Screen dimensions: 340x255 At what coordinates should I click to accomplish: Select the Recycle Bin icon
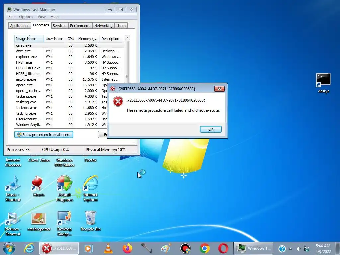(90, 221)
